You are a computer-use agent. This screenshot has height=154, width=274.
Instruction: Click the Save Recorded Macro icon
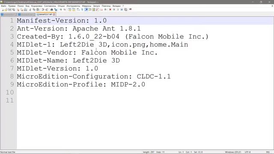pyautogui.click(x=125, y=9)
